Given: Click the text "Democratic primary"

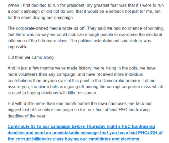Looking at the screenshot, I should 121,81.
